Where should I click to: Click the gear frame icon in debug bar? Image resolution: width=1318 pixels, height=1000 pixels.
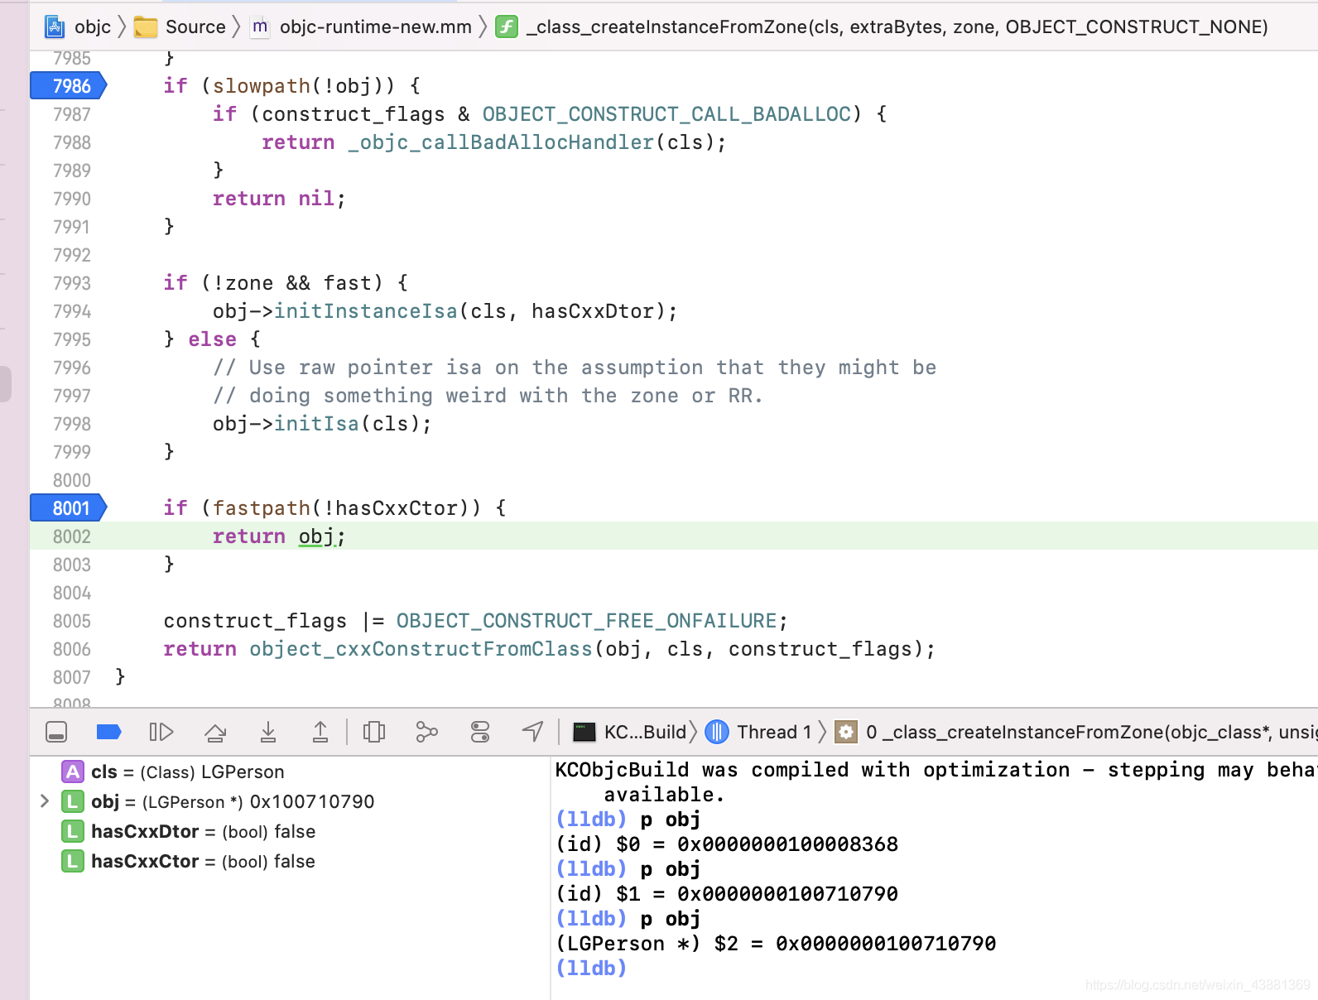(845, 732)
